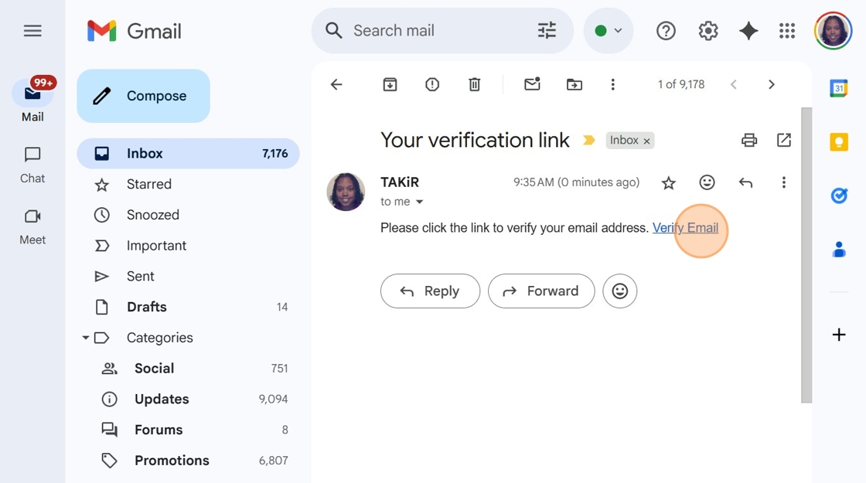Viewport: 866px width, 483px height.
Task: Mark the email as unread
Action: tap(532, 84)
